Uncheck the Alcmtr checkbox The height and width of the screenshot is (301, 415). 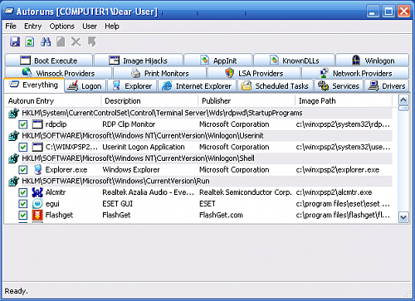[x=23, y=192]
